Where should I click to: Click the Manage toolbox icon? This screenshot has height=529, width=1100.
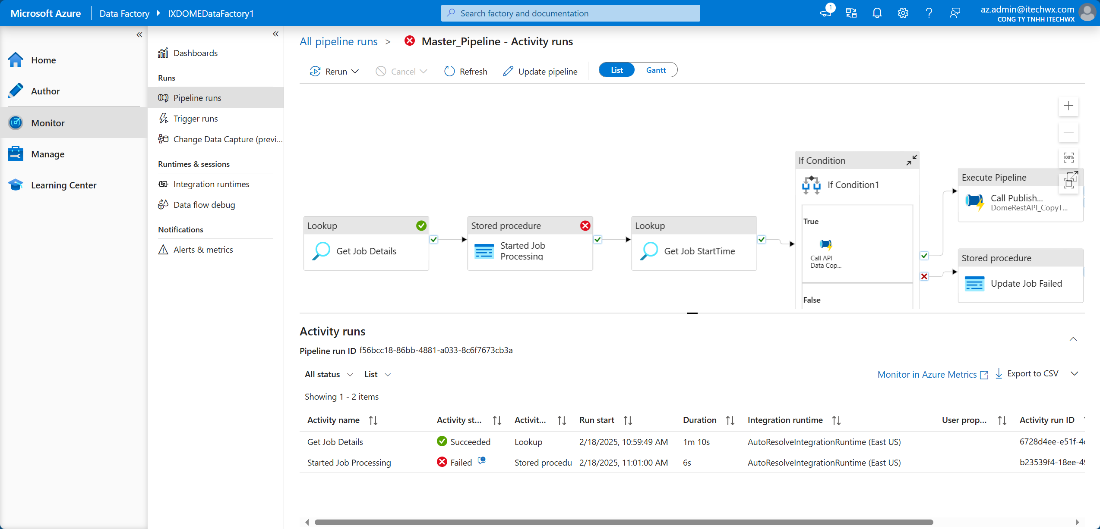coord(16,154)
